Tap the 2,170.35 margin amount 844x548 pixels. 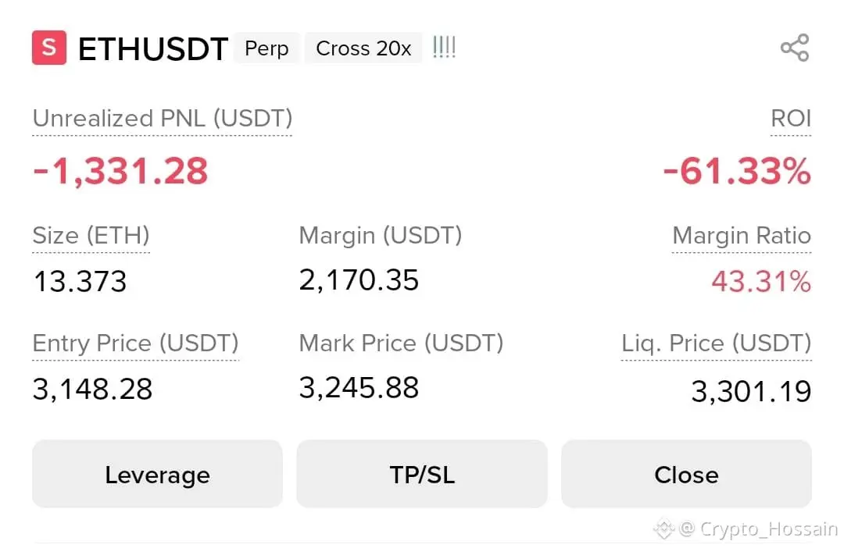(x=359, y=279)
